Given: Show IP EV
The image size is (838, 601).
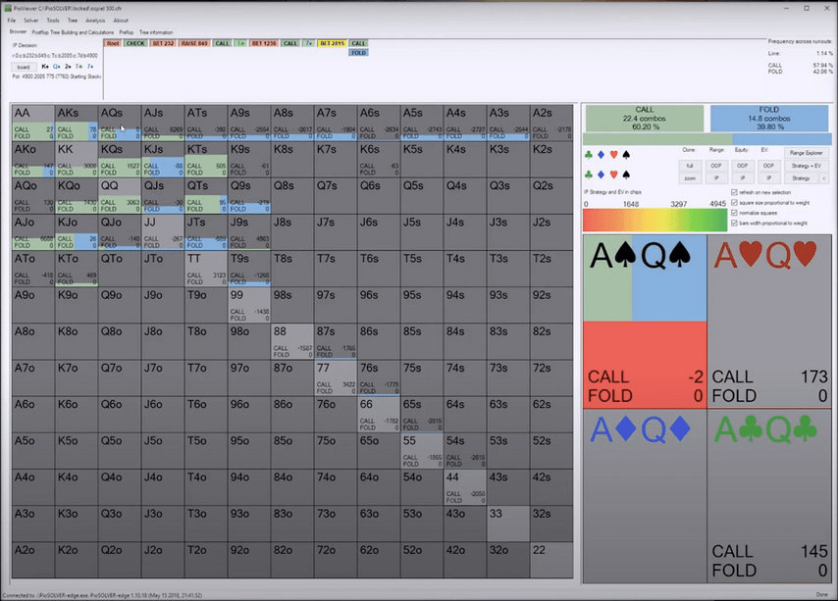Looking at the screenshot, I should pos(768,178).
